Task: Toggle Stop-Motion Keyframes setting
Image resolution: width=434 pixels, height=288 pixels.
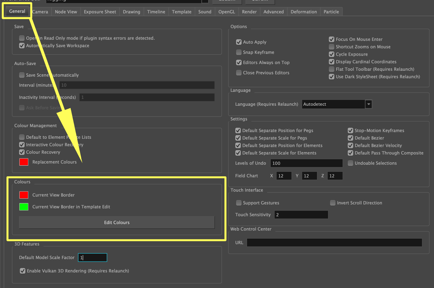Action: [350, 130]
